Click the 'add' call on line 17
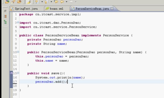Viewport: 164px width, 98px height. tap(58, 82)
